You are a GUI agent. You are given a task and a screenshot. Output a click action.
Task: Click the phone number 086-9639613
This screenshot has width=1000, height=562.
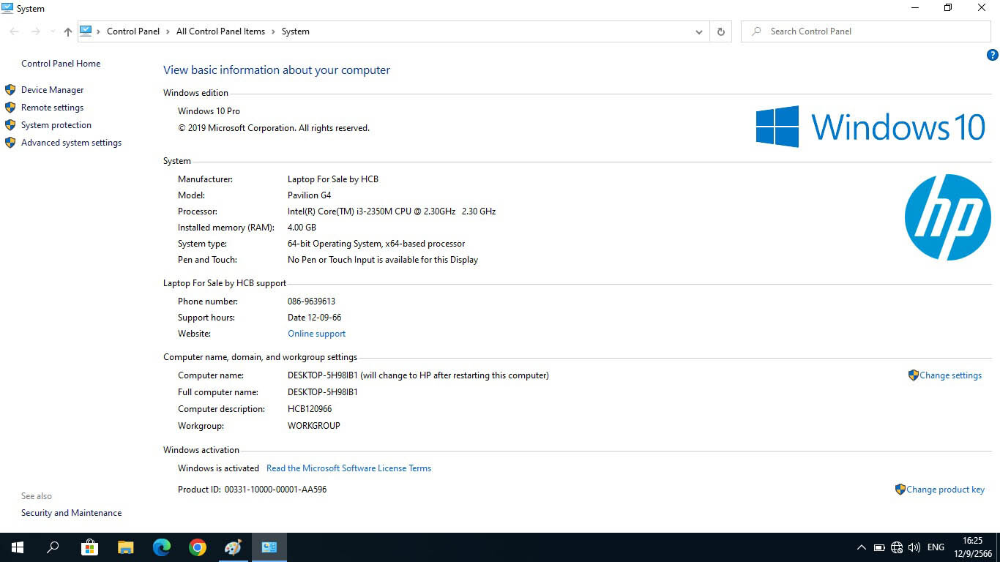click(x=311, y=301)
